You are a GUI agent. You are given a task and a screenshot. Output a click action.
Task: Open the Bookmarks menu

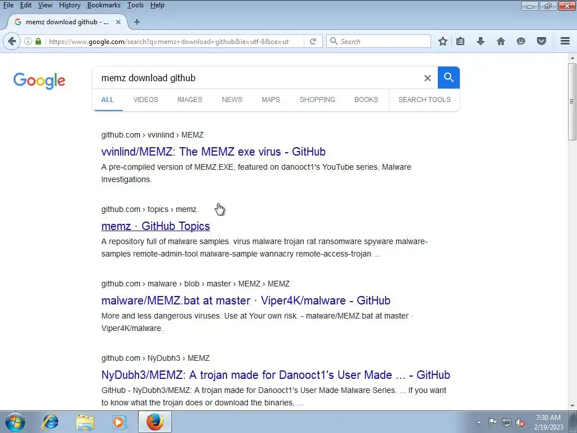[x=104, y=5]
